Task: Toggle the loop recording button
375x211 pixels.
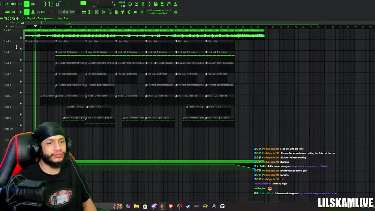Action: 33,4
